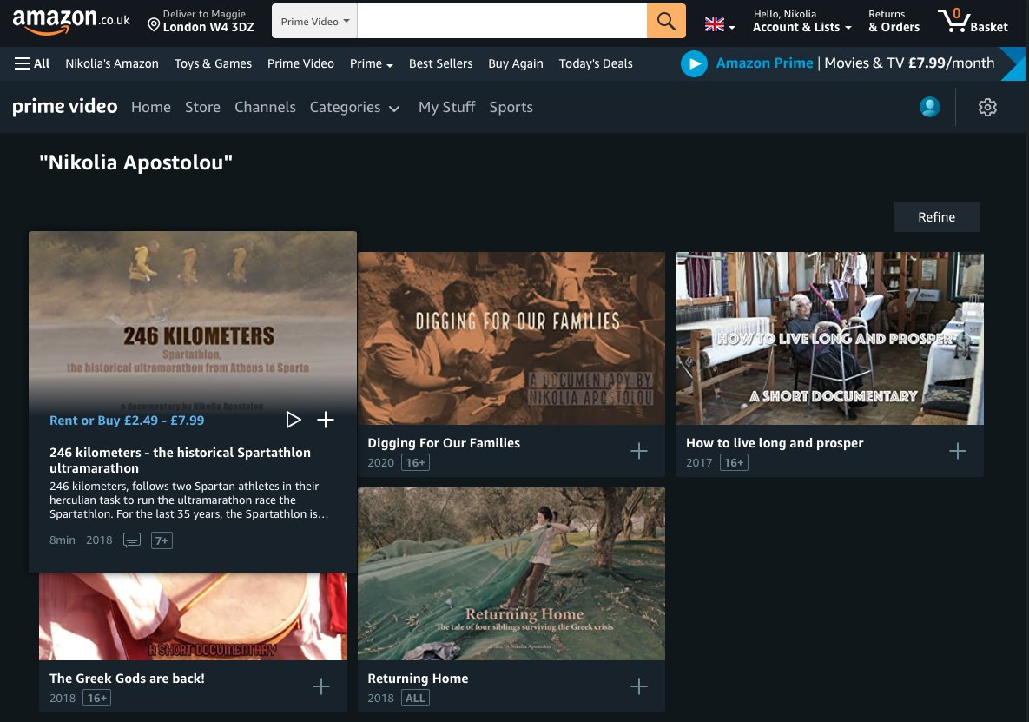
Task: Open the Channels tab
Action: coord(265,107)
